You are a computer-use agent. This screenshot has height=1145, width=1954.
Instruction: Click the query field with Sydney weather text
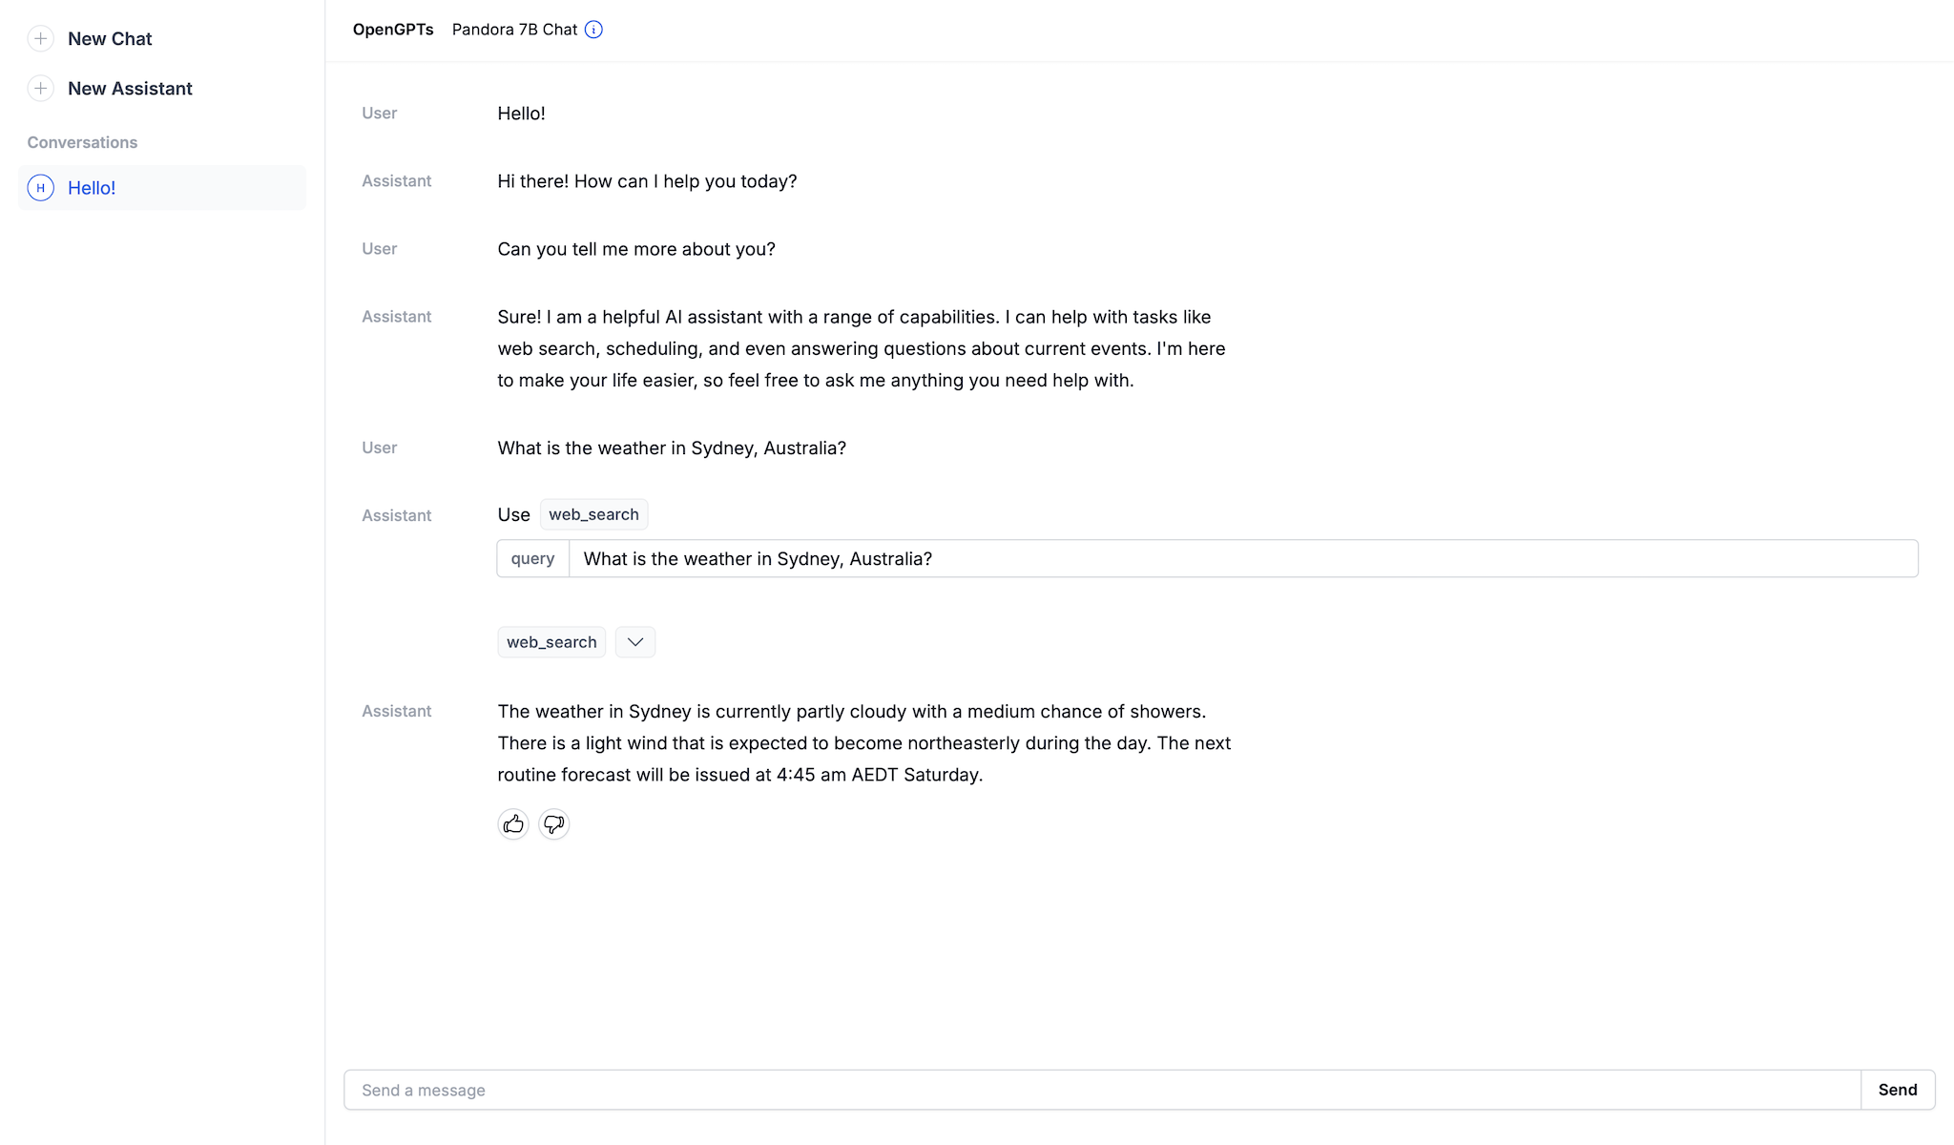click(1242, 559)
